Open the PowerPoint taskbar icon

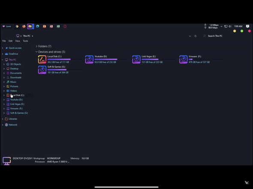44,27
